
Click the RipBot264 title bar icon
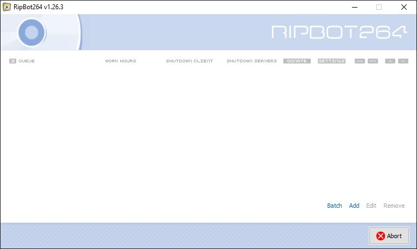coord(7,7)
